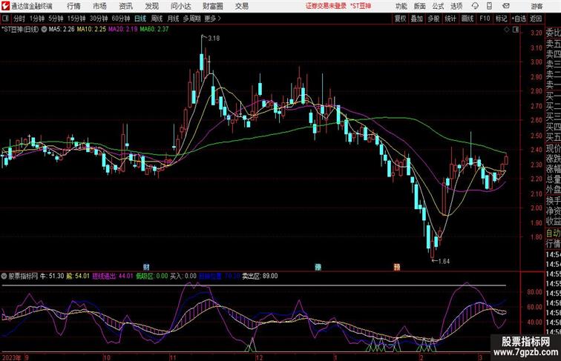Click MA20: 2.19 indicator value
561x361 pixels.
coord(122,29)
